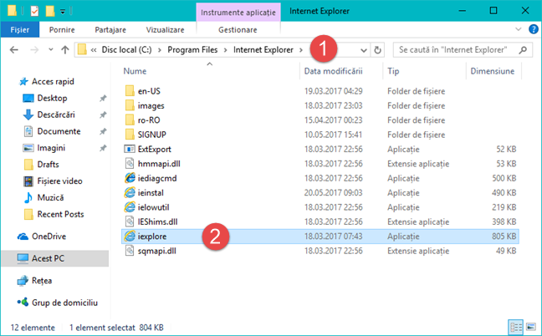Image resolution: width=542 pixels, height=336 pixels.
Task: Expand the ribbon with the chevron
Action: (518, 29)
